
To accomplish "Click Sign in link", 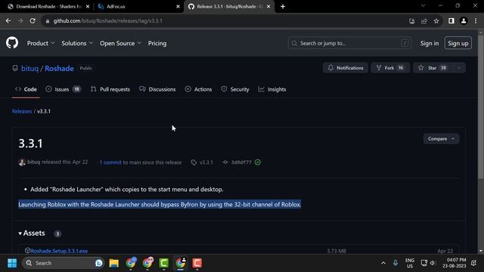I will [430, 43].
